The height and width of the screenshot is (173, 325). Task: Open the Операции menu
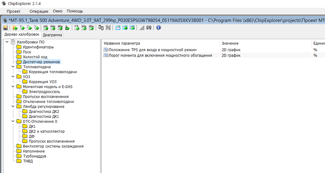pyautogui.click(x=39, y=11)
